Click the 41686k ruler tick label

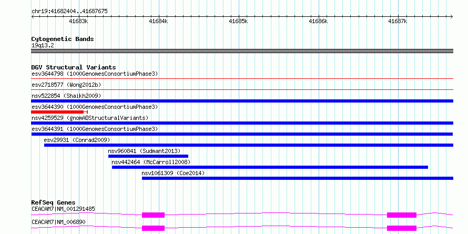pyautogui.click(x=318, y=21)
